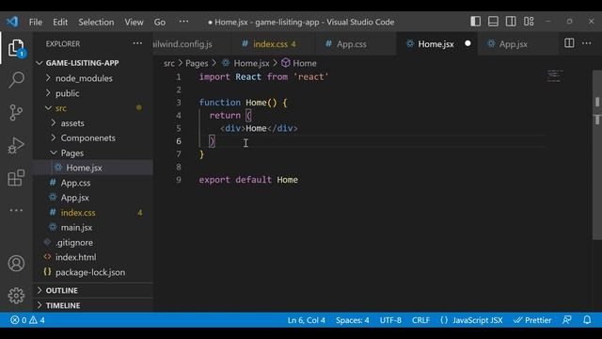Open the Selection menu
The image size is (602, 339).
[96, 22]
